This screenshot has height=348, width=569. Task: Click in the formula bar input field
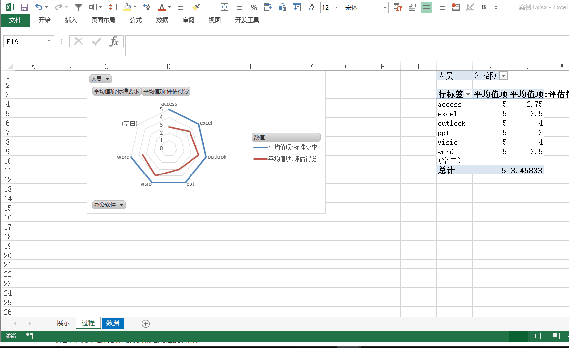coord(347,46)
